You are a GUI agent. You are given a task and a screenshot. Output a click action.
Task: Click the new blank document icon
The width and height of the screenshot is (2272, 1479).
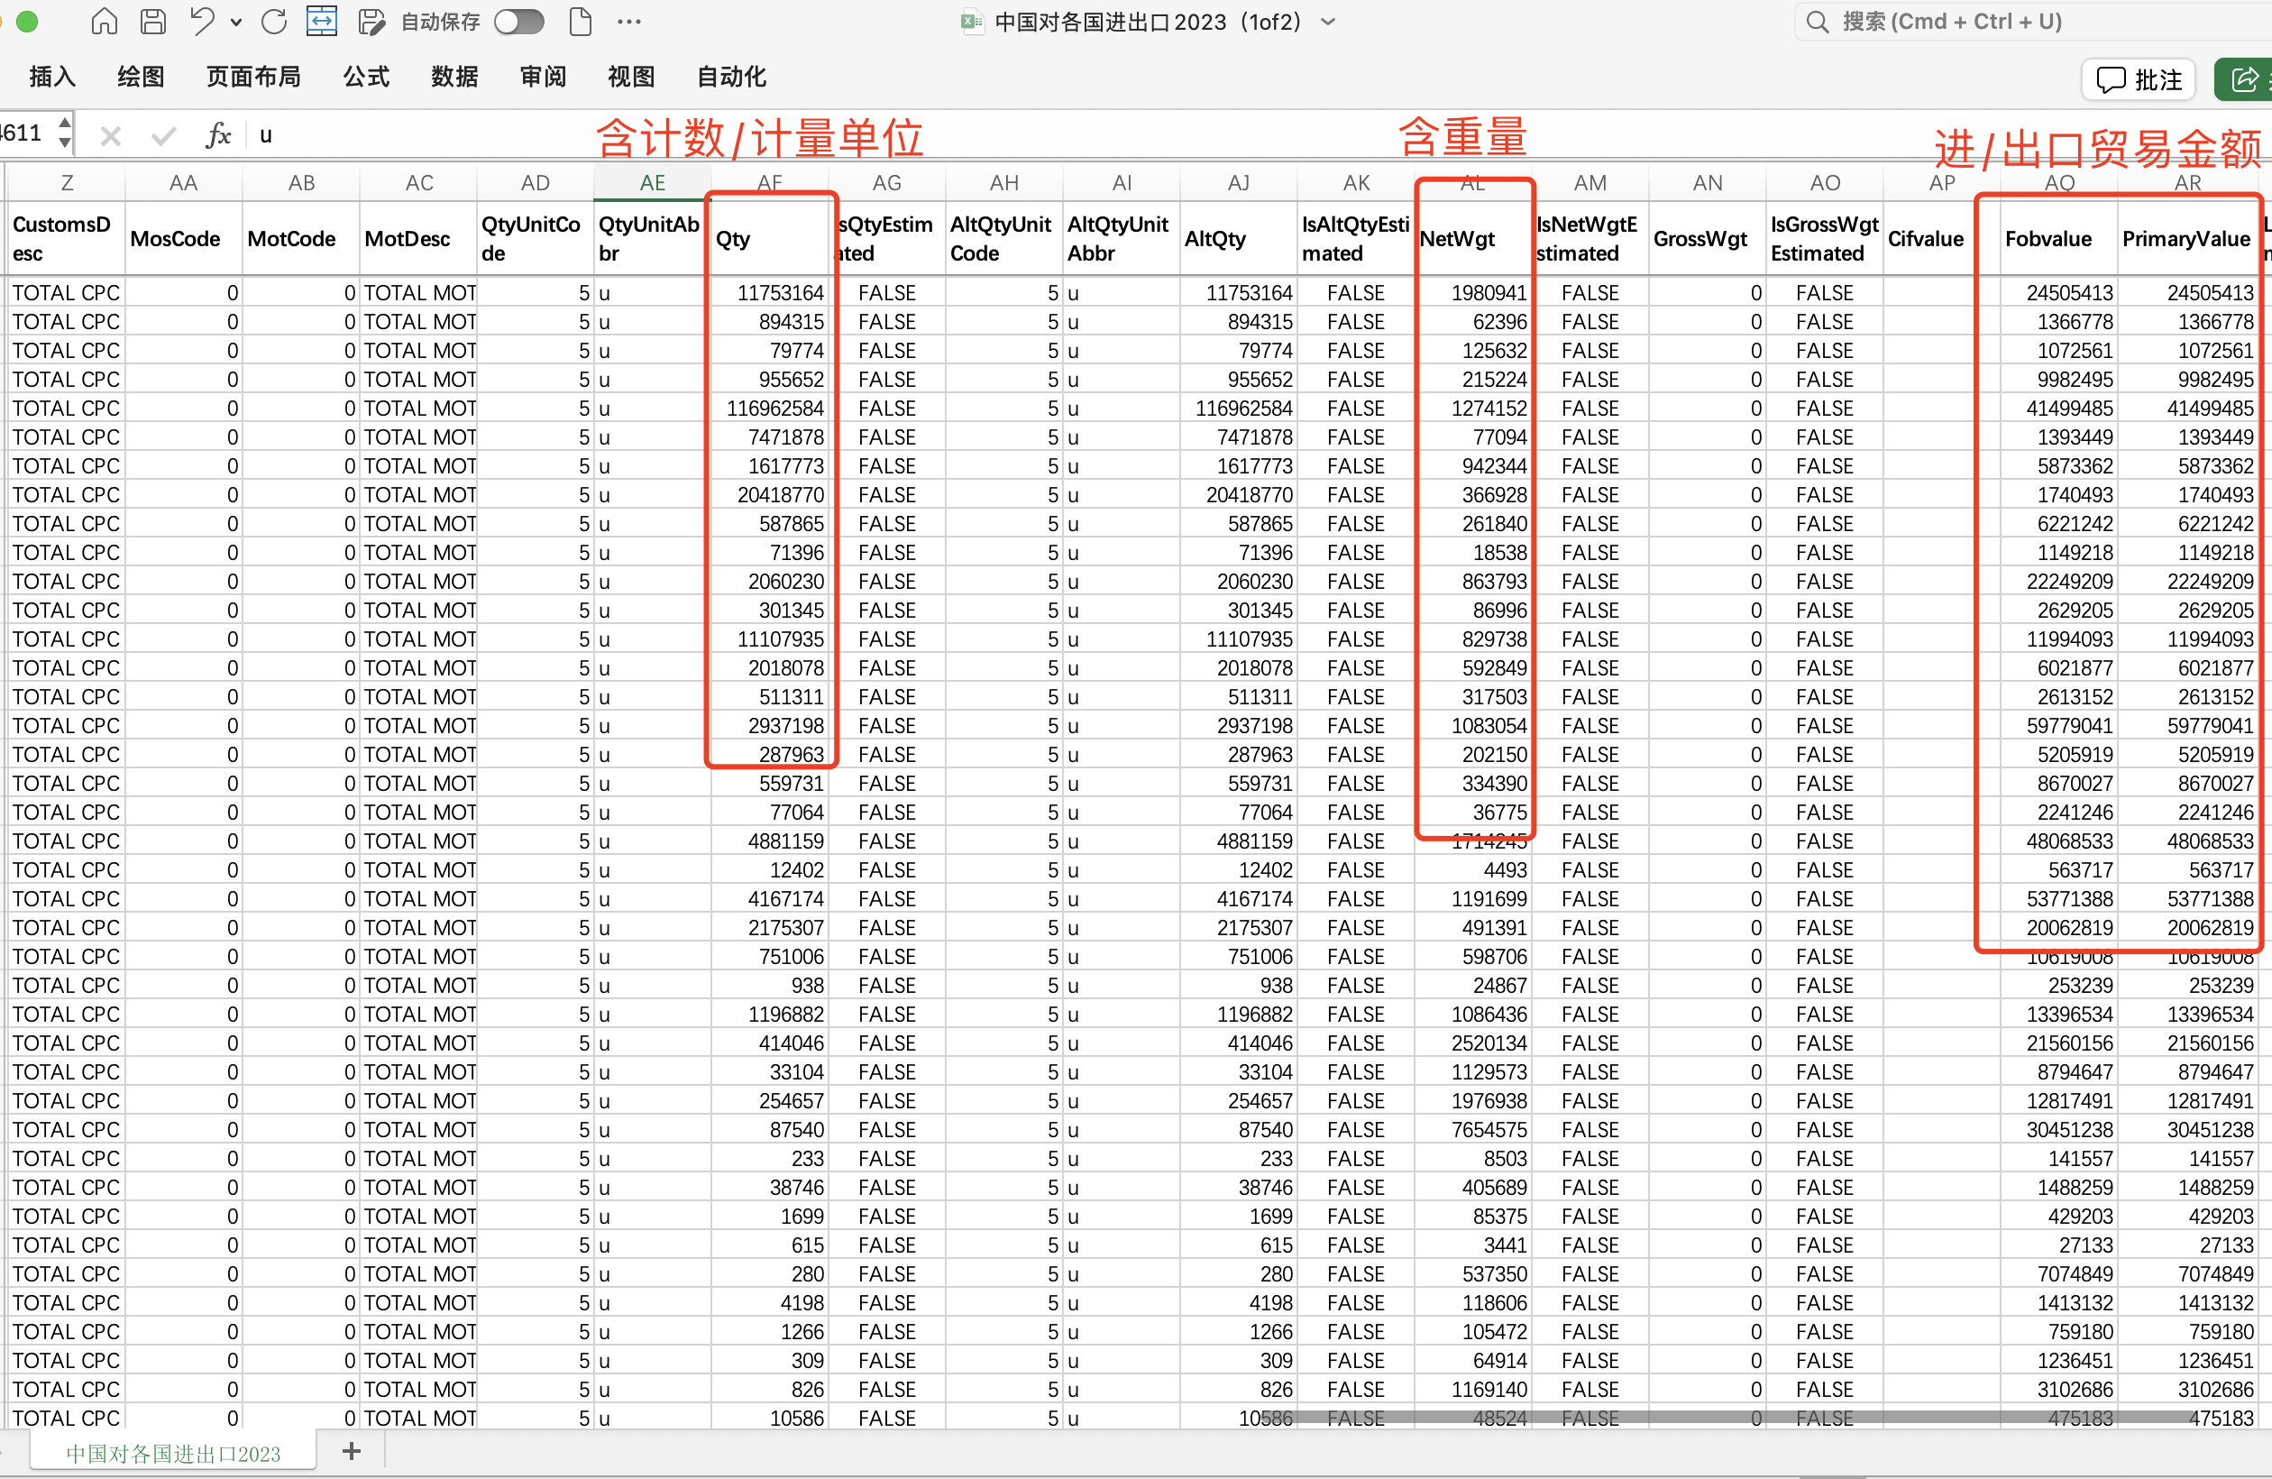tap(580, 21)
